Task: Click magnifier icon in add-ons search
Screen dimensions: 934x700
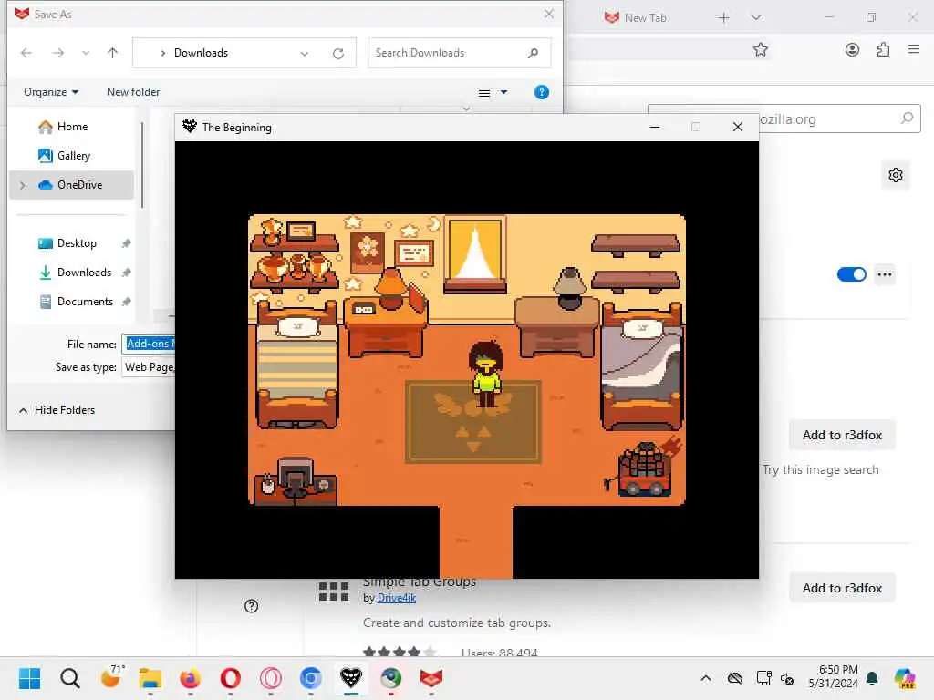Action: pos(907,118)
